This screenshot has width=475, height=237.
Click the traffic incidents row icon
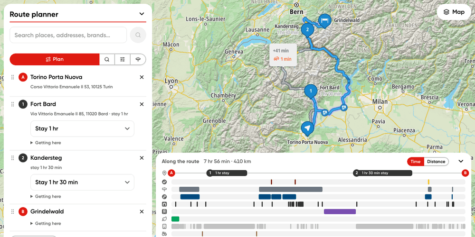click(164, 182)
